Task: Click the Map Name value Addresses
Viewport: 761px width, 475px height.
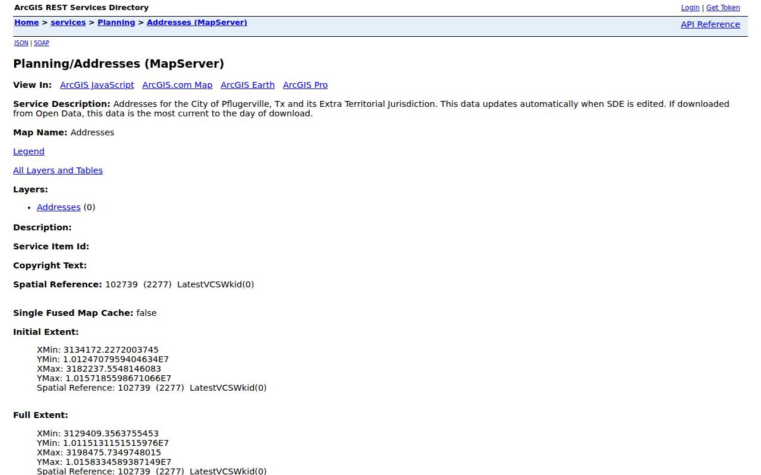Action: click(x=92, y=132)
